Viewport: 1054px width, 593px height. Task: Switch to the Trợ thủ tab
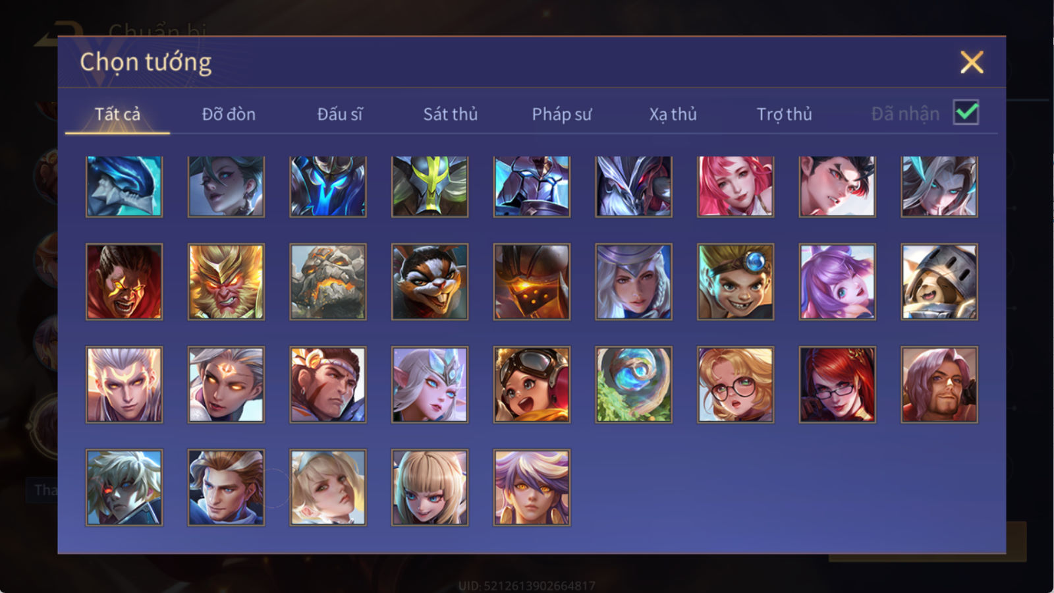(x=784, y=114)
